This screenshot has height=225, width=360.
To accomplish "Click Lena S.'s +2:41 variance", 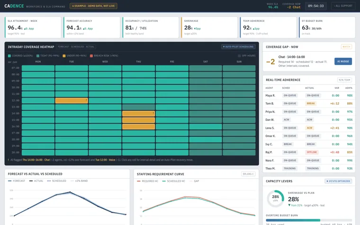I will (334, 128).
